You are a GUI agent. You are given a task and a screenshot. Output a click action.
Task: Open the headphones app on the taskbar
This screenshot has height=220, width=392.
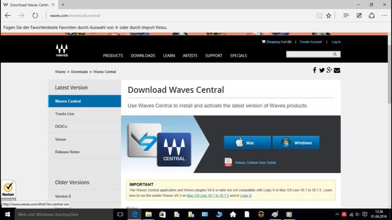tap(261, 215)
